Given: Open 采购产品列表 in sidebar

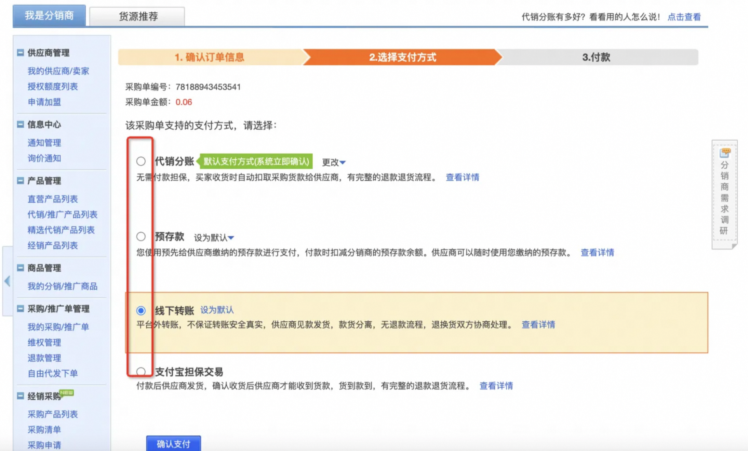Looking at the screenshot, I should [53, 414].
